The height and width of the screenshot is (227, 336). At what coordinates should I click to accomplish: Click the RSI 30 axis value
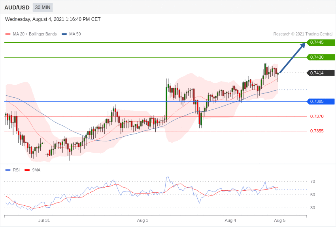[313, 208]
